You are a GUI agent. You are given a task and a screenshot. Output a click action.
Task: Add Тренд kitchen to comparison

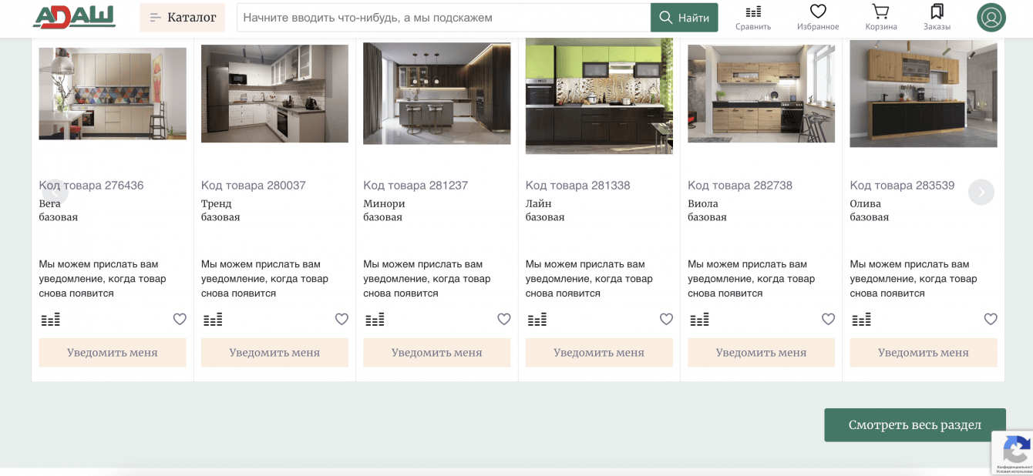point(213,319)
